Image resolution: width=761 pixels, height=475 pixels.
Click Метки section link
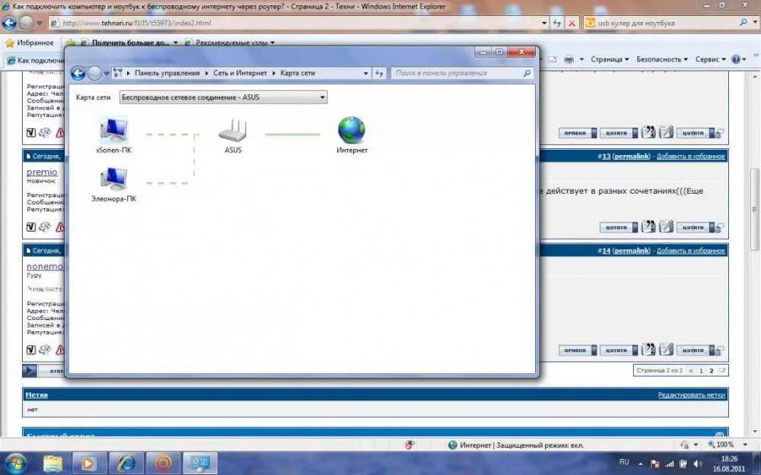tap(37, 395)
